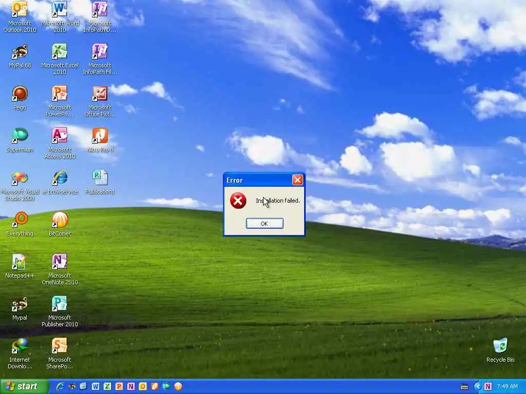Click the 'Installation failed.' message text
Screen dimensions: 526x394
click(278, 201)
